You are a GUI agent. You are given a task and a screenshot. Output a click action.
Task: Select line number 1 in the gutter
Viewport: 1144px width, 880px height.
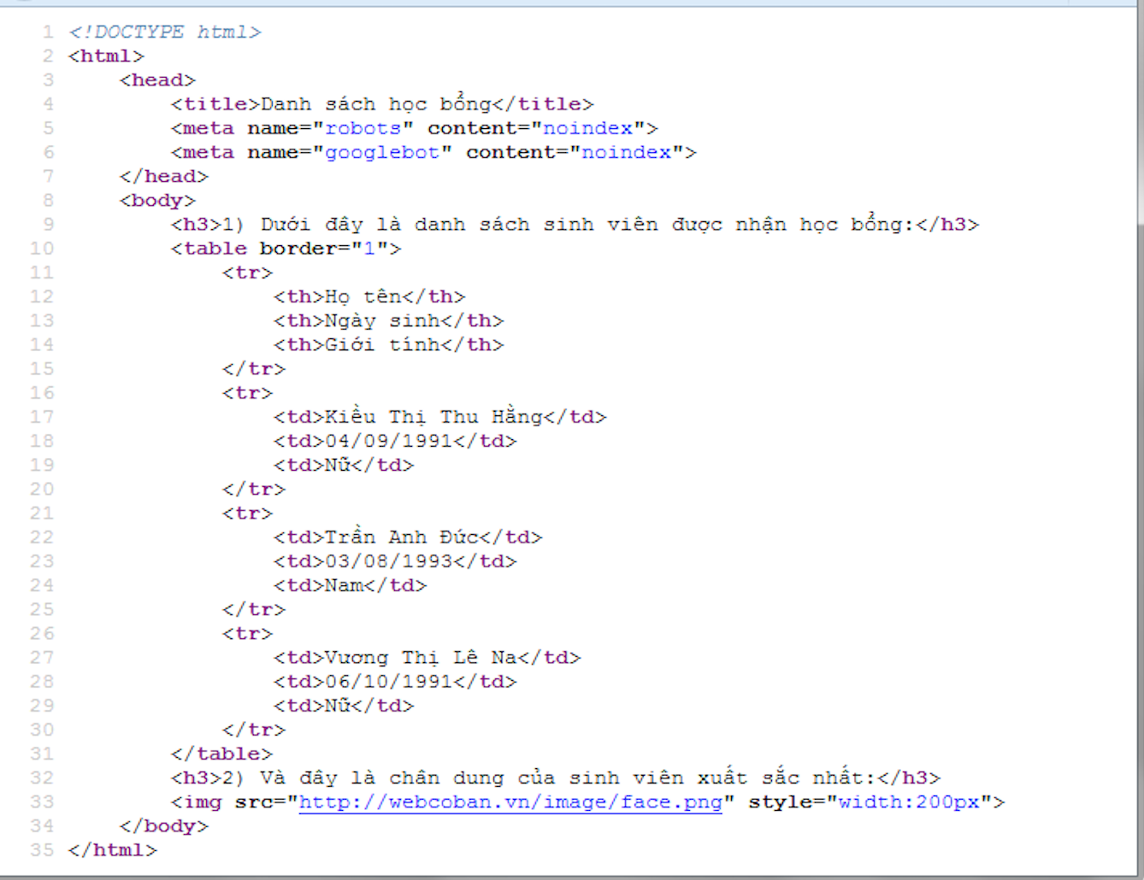click(x=49, y=32)
